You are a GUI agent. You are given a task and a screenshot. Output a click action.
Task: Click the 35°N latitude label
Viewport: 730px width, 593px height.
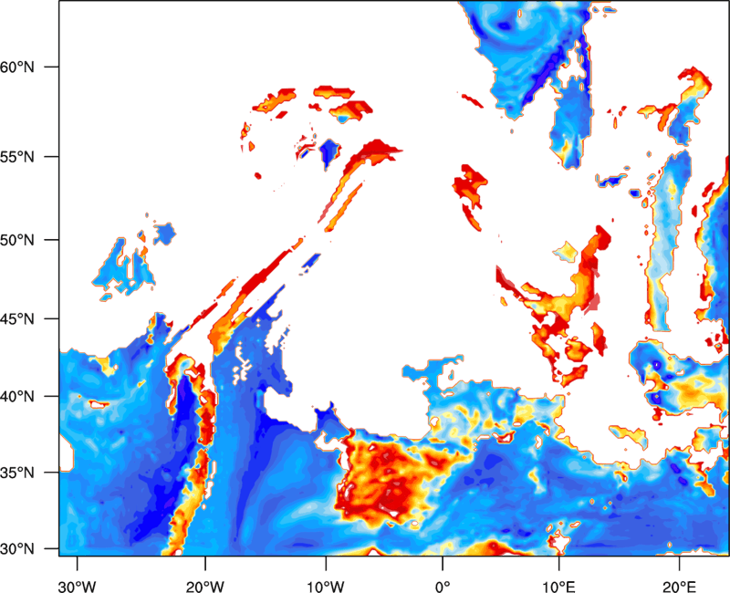(17, 473)
